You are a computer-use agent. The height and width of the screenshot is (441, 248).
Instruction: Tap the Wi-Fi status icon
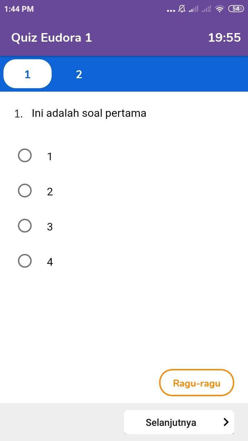click(219, 9)
